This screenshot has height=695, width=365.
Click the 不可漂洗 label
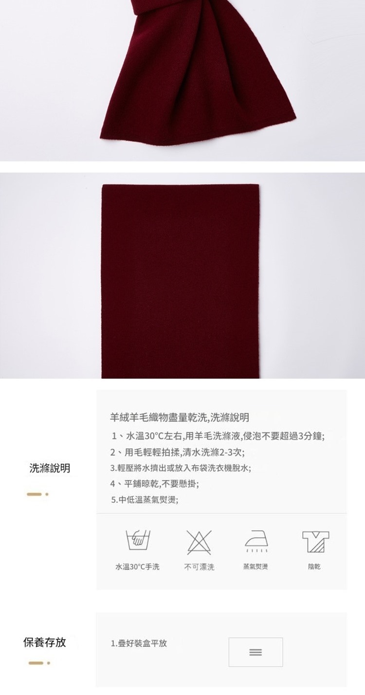click(x=199, y=567)
